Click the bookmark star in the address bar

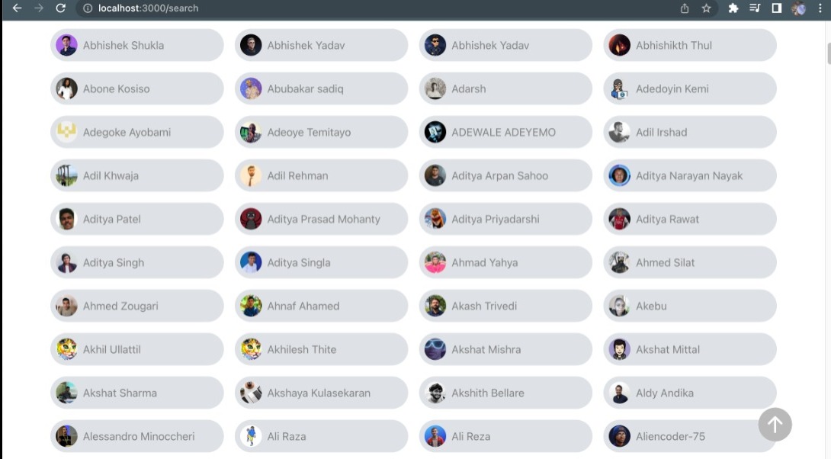(706, 9)
